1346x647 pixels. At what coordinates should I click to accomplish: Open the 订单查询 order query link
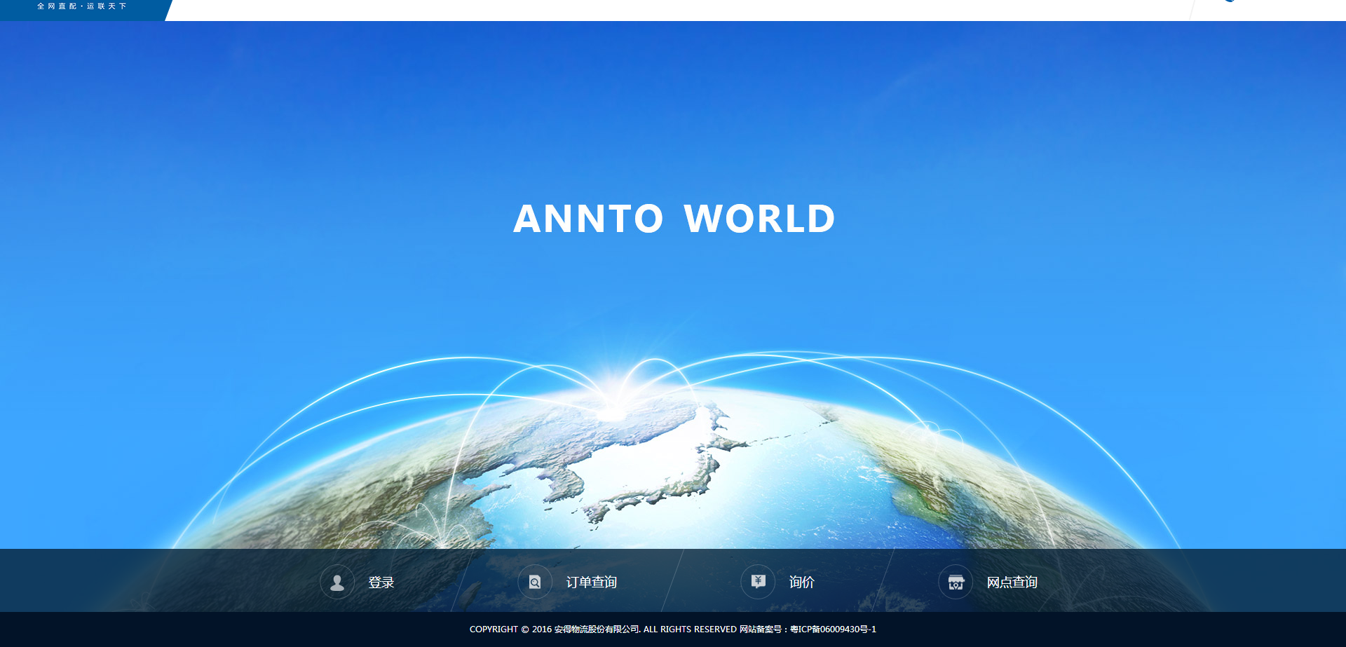(592, 583)
